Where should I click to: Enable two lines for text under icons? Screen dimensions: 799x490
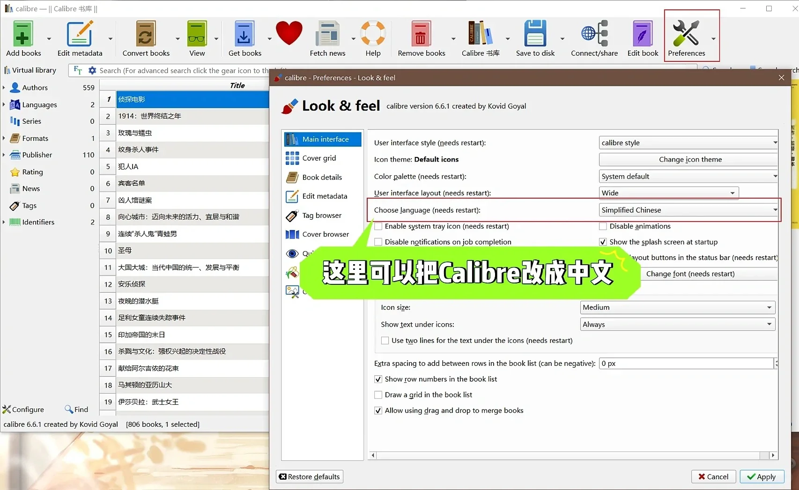[x=385, y=341]
